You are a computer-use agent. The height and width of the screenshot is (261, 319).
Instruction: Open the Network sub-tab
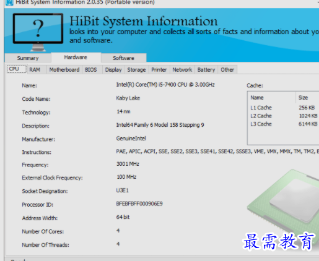click(182, 70)
